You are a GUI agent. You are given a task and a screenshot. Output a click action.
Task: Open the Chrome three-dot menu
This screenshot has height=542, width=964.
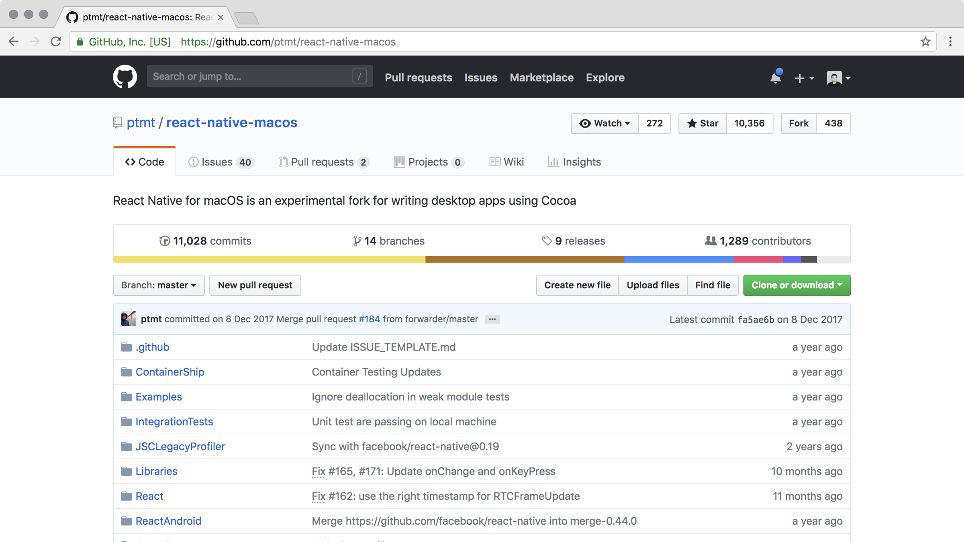click(950, 41)
